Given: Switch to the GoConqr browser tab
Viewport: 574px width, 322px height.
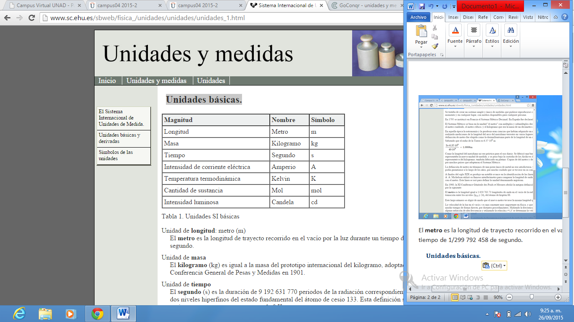Looking at the screenshot, I should (x=364, y=6).
